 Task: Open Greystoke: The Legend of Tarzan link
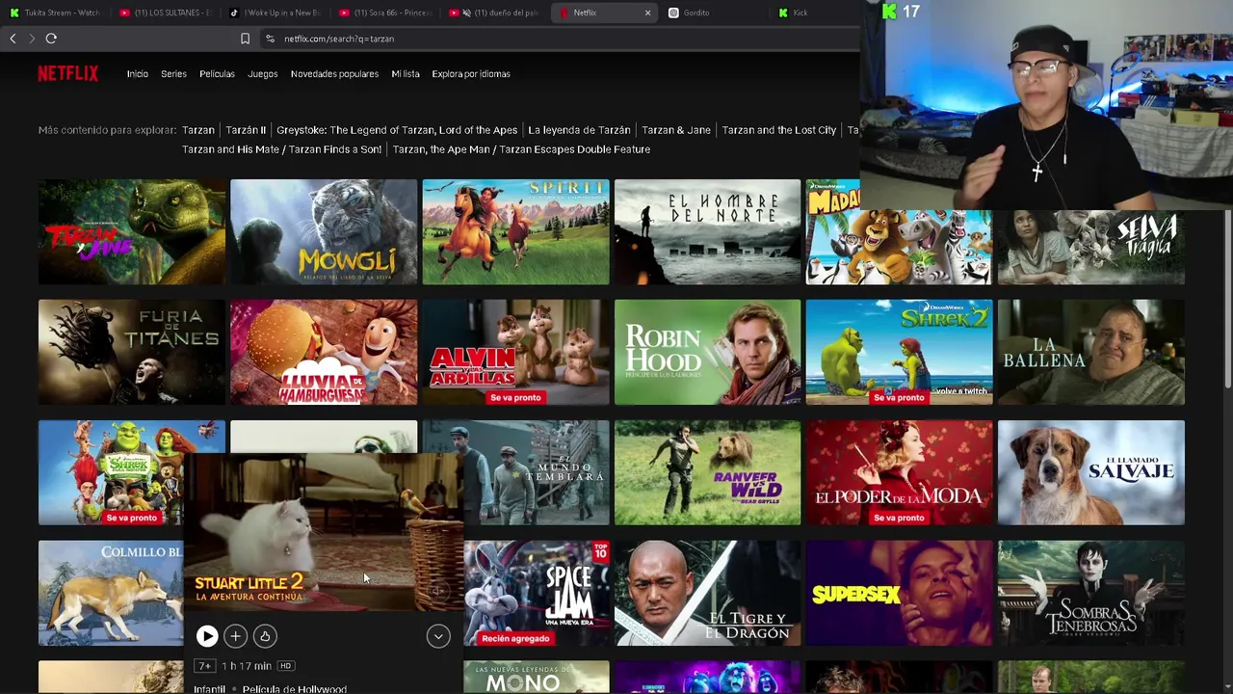coord(397,130)
